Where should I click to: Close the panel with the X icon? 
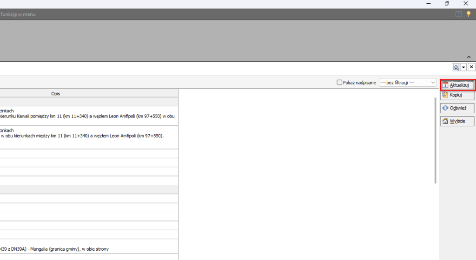(x=471, y=67)
